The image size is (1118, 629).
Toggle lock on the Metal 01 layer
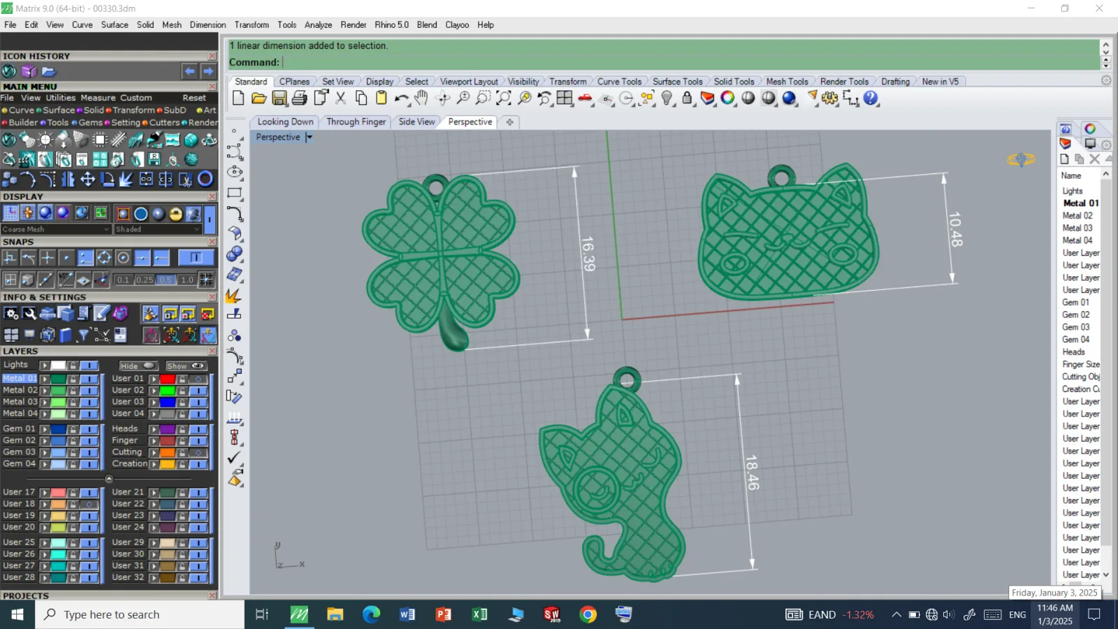[73, 379]
